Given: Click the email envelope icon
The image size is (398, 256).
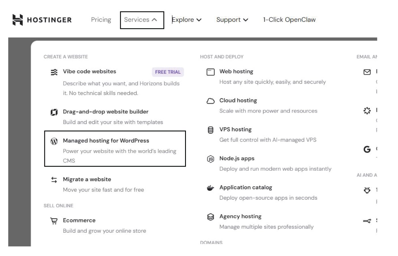Looking at the screenshot, I should pyautogui.click(x=367, y=72).
